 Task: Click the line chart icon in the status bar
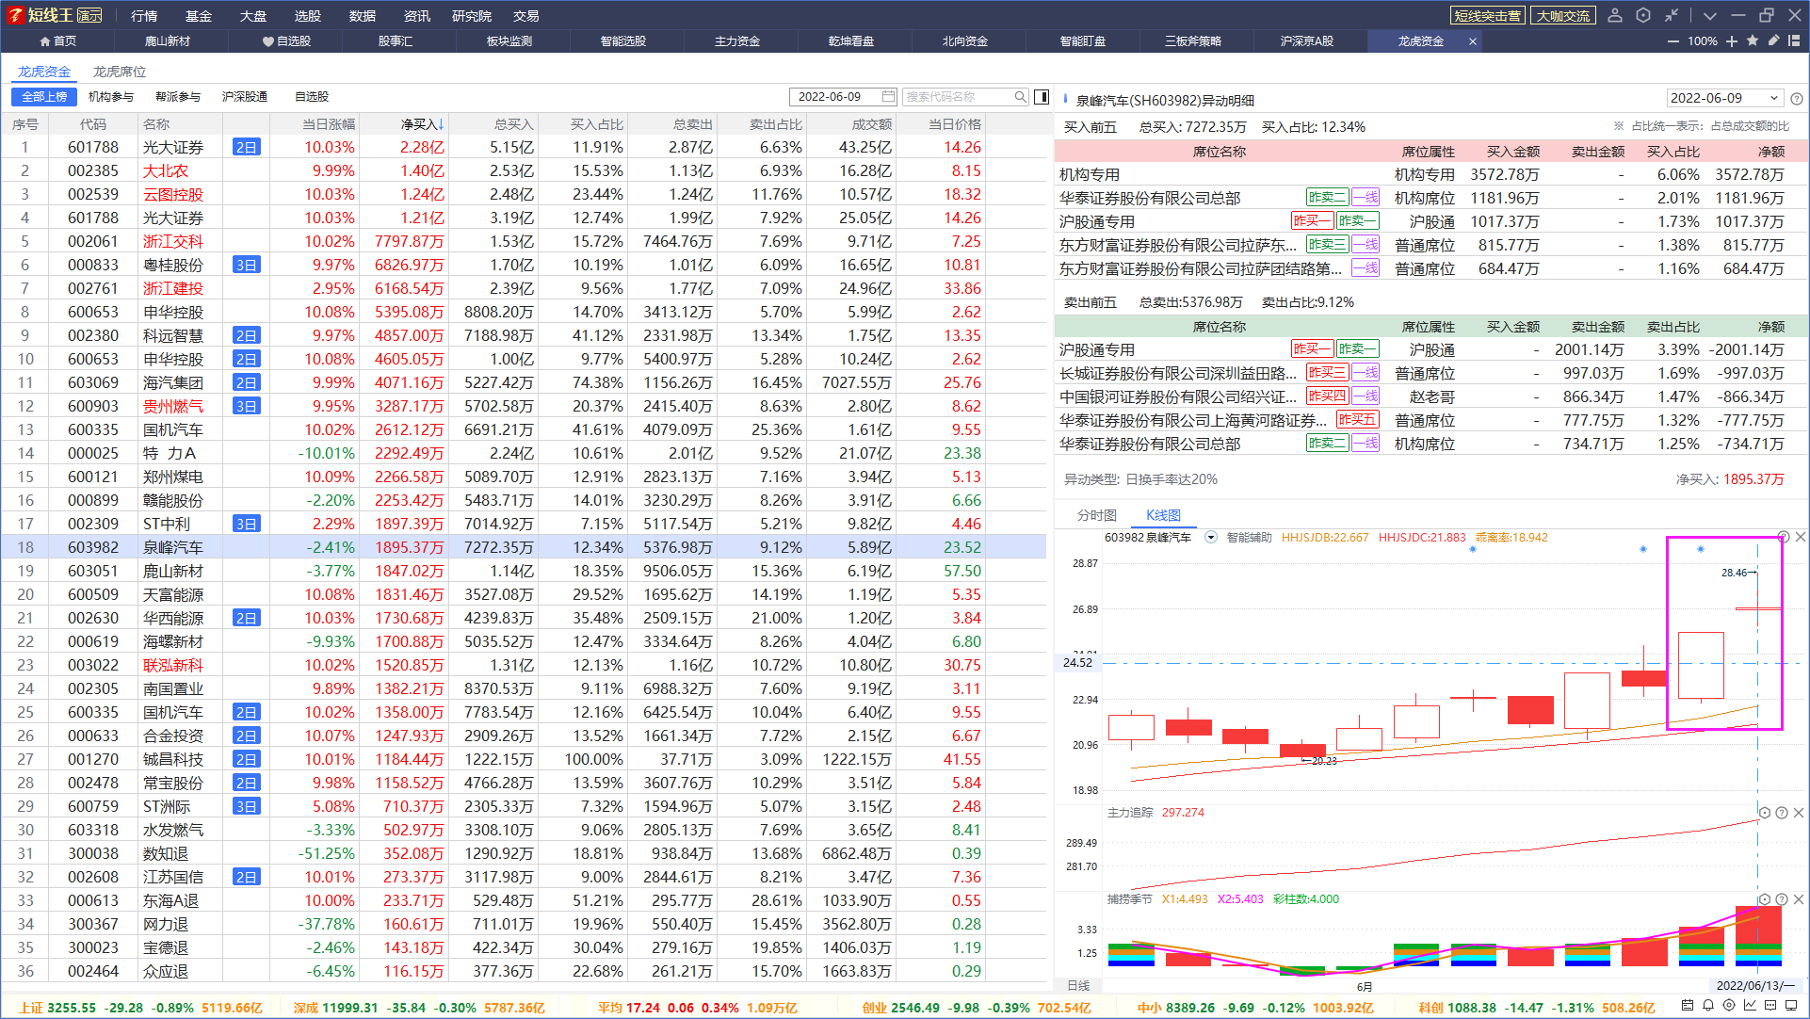[x=1750, y=1006]
